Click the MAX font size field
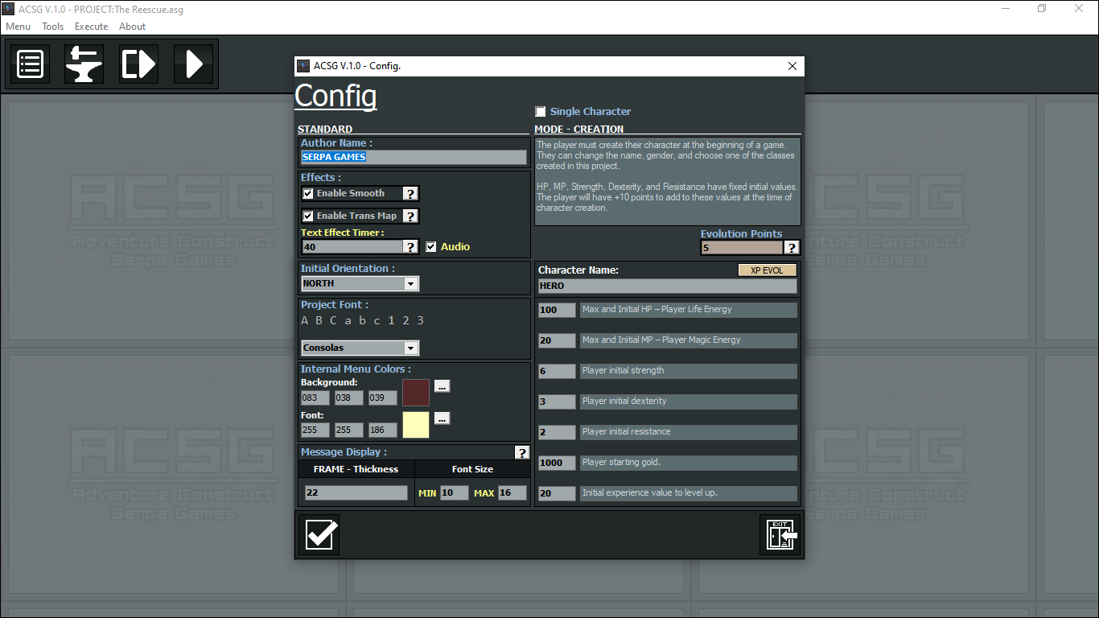 [512, 492]
